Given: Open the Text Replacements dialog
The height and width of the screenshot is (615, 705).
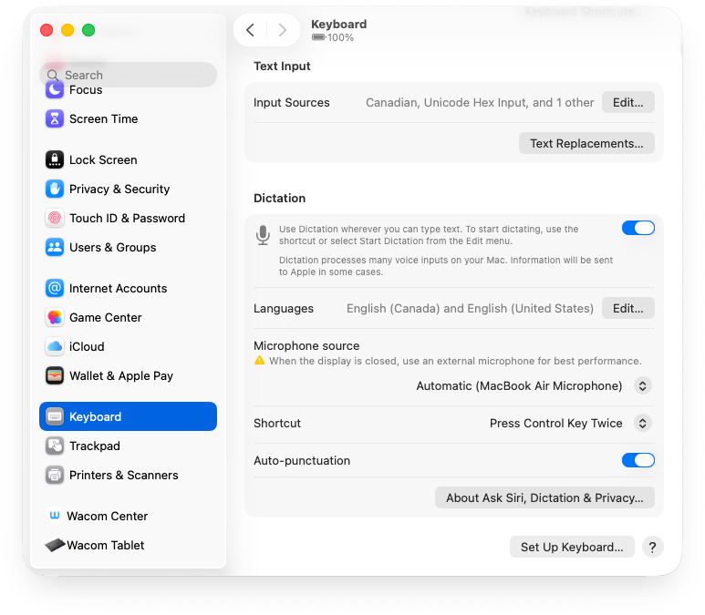Looking at the screenshot, I should pyautogui.click(x=586, y=143).
